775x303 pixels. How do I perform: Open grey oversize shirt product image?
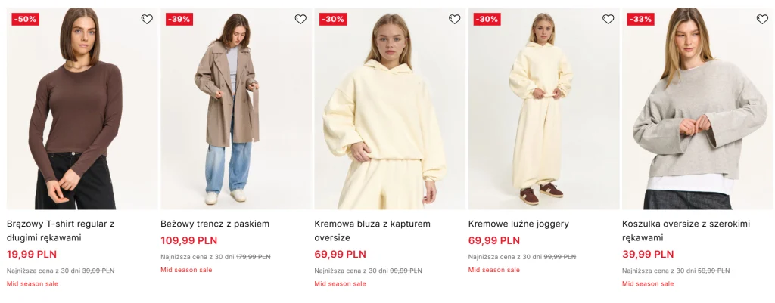click(x=697, y=113)
